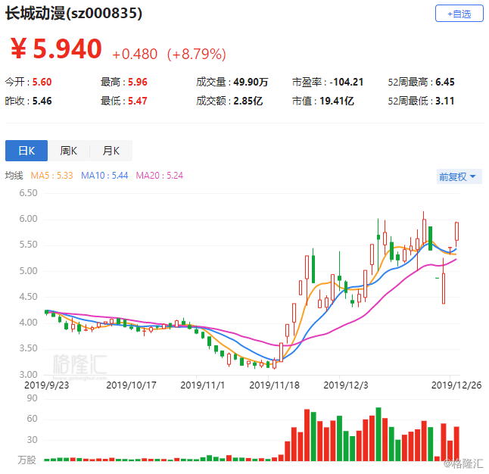Open the 前复权 dropdown

pyautogui.click(x=459, y=176)
